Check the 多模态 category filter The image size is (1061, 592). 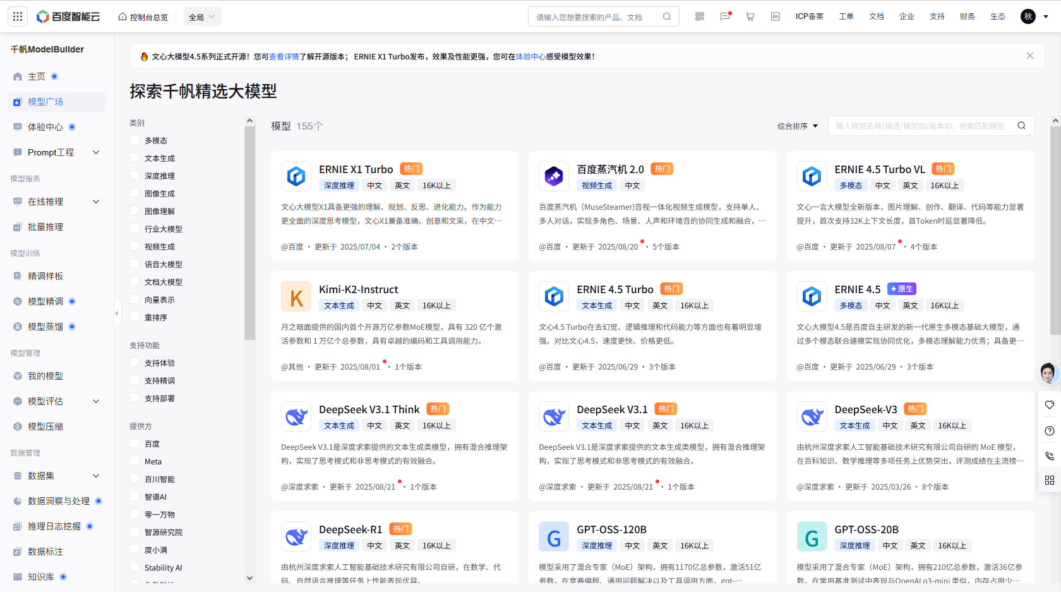[x=135, y=140]
